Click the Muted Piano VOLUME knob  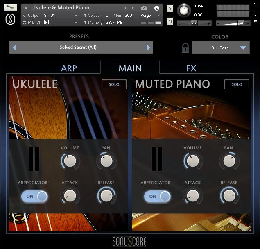click(x=193, y=161)
